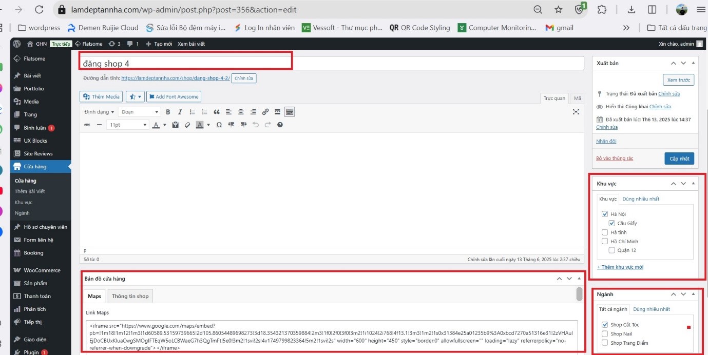Align text center in editor
This screenshot has height=355, width=708.
click(241, 112)
